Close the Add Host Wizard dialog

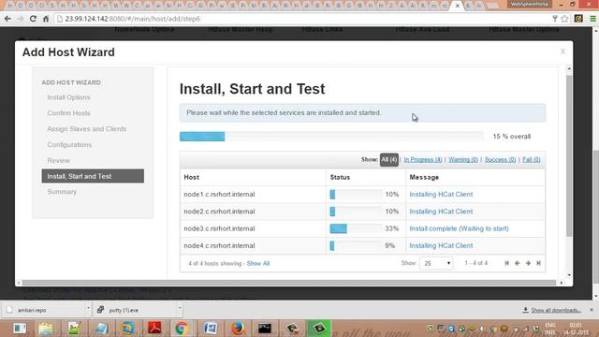tap(562, 51)
